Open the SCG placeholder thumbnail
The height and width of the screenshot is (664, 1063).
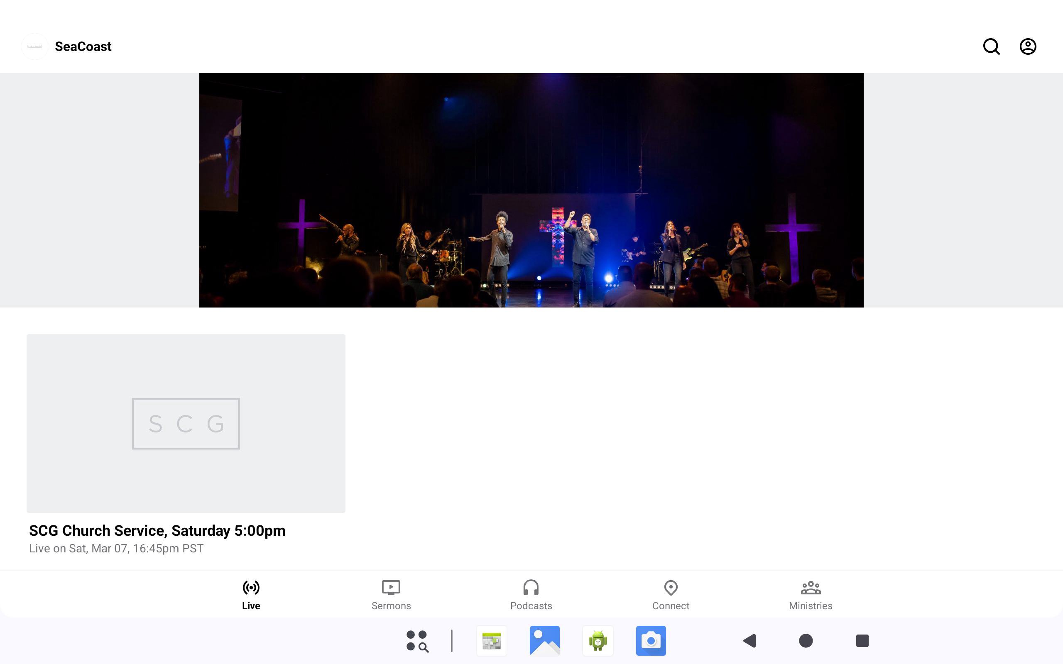186,423
